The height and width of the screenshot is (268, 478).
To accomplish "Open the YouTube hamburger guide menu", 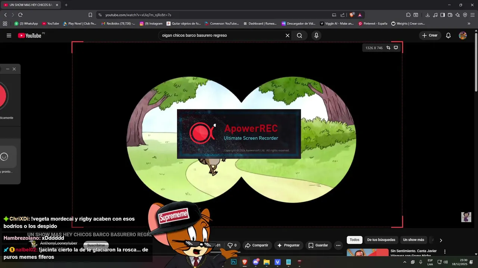I will [9, 35].
